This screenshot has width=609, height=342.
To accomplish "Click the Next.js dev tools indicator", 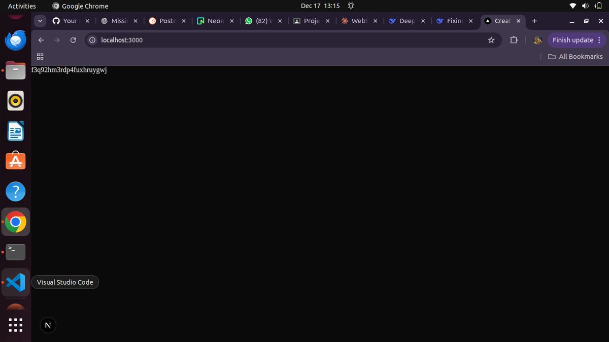I will [48, 325].
